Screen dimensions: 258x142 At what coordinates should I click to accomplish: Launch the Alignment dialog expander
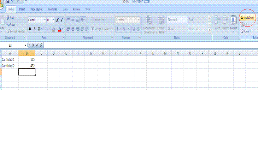click(112, 38)
